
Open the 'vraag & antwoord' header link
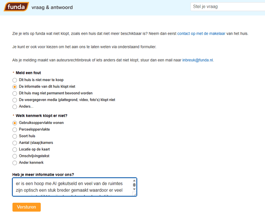pos(52,7)
